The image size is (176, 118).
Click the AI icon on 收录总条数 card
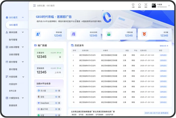point(73,34)
